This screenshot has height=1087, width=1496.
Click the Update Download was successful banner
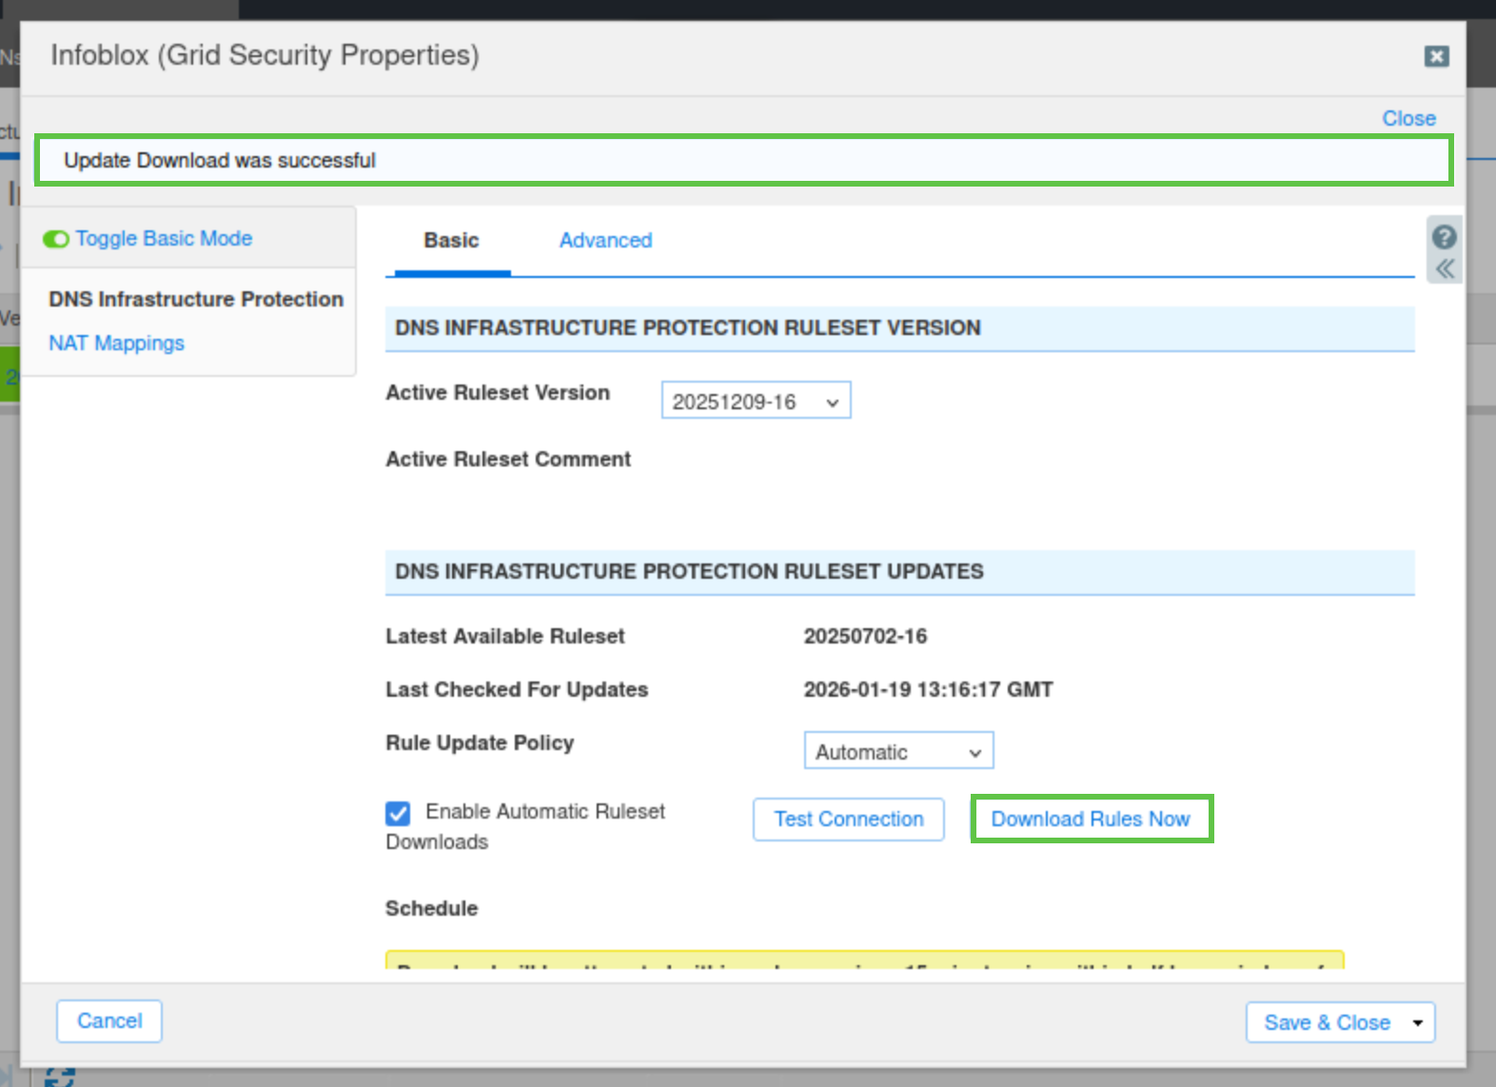pyautogui.click(x=742, y=161)
